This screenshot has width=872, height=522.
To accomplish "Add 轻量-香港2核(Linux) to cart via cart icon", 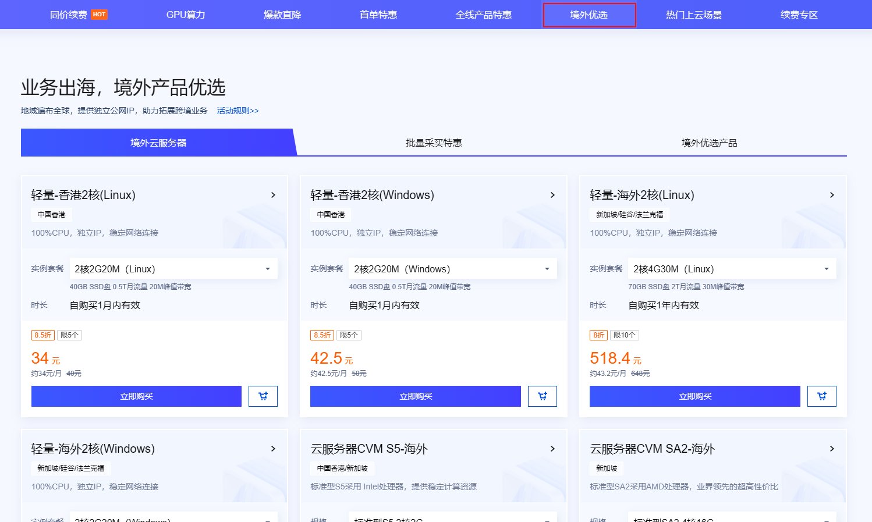I will [263, 396].
